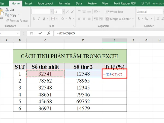Image resolution: width=164 pixels, height=123 pixels.
Task: Click column header D
Action: [x=83, y=40]
